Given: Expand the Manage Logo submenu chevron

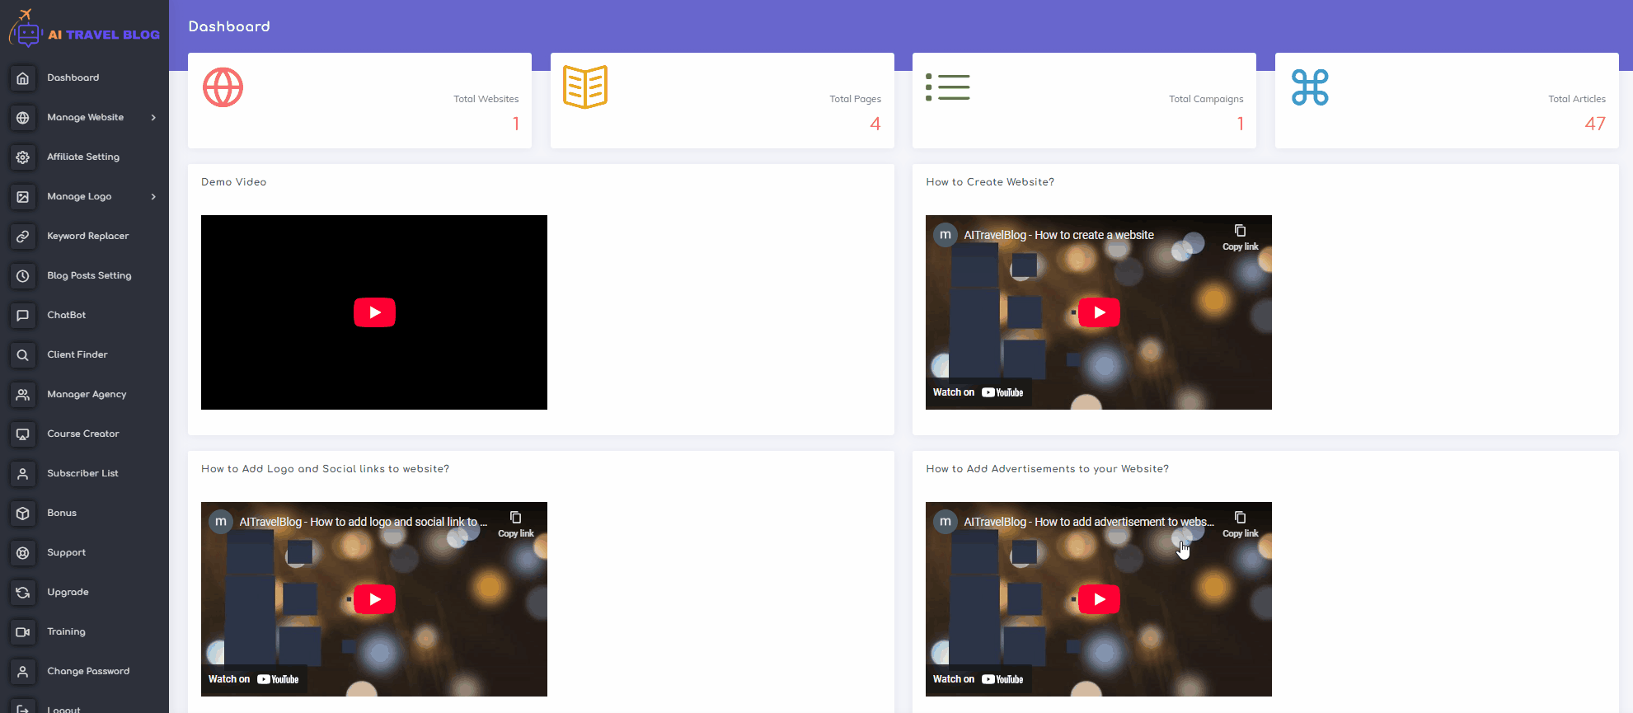Looking at the screenshot, I should coord(153,196).
